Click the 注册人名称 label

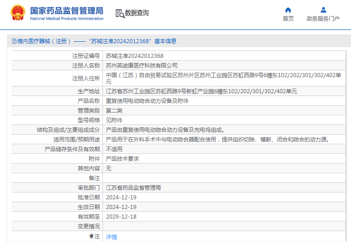[86, 65]
